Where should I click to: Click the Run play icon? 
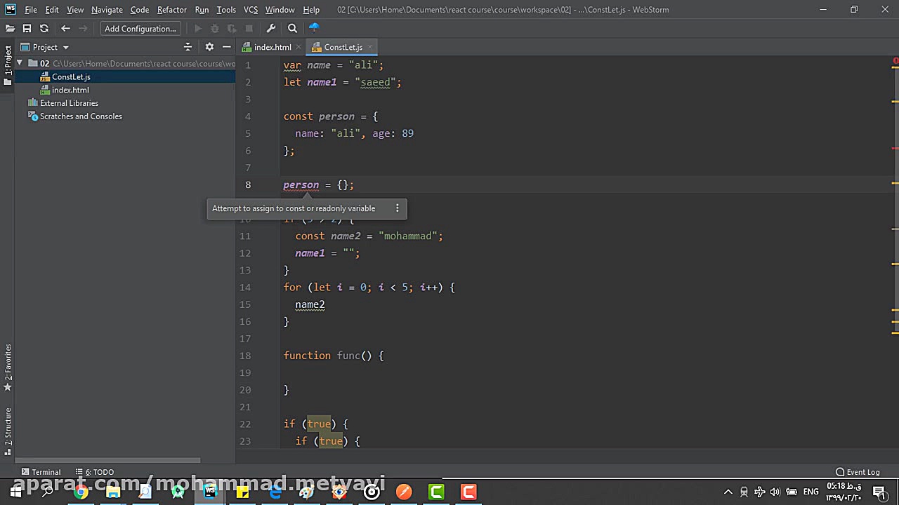[x=198, y=28]
